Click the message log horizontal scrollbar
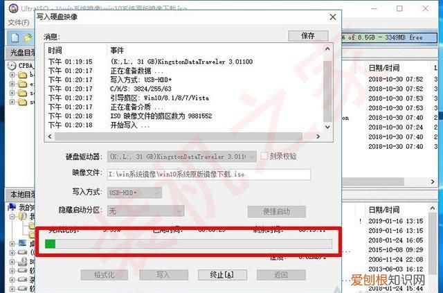The image size is (443, 293). tap(179, 136)
